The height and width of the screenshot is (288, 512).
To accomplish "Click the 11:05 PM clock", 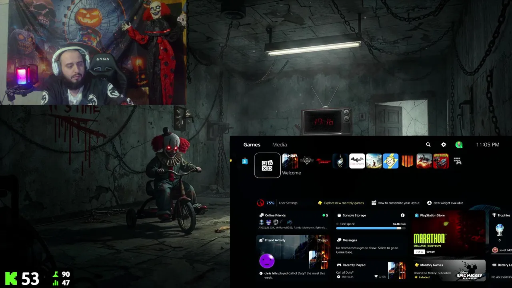I will pos(488,145).
